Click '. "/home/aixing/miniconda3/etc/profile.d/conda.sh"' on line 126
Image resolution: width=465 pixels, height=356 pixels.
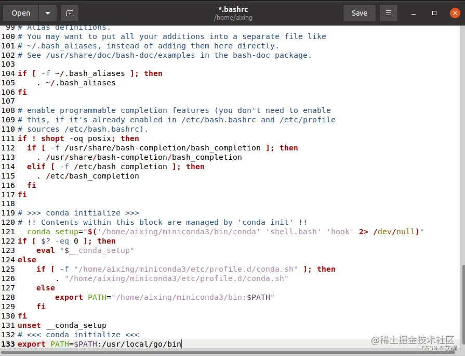click(x=171, y=278)
